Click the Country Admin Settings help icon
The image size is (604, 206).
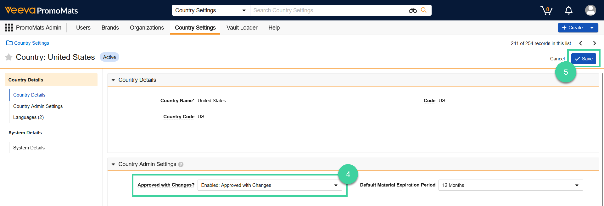click(181, 164)
